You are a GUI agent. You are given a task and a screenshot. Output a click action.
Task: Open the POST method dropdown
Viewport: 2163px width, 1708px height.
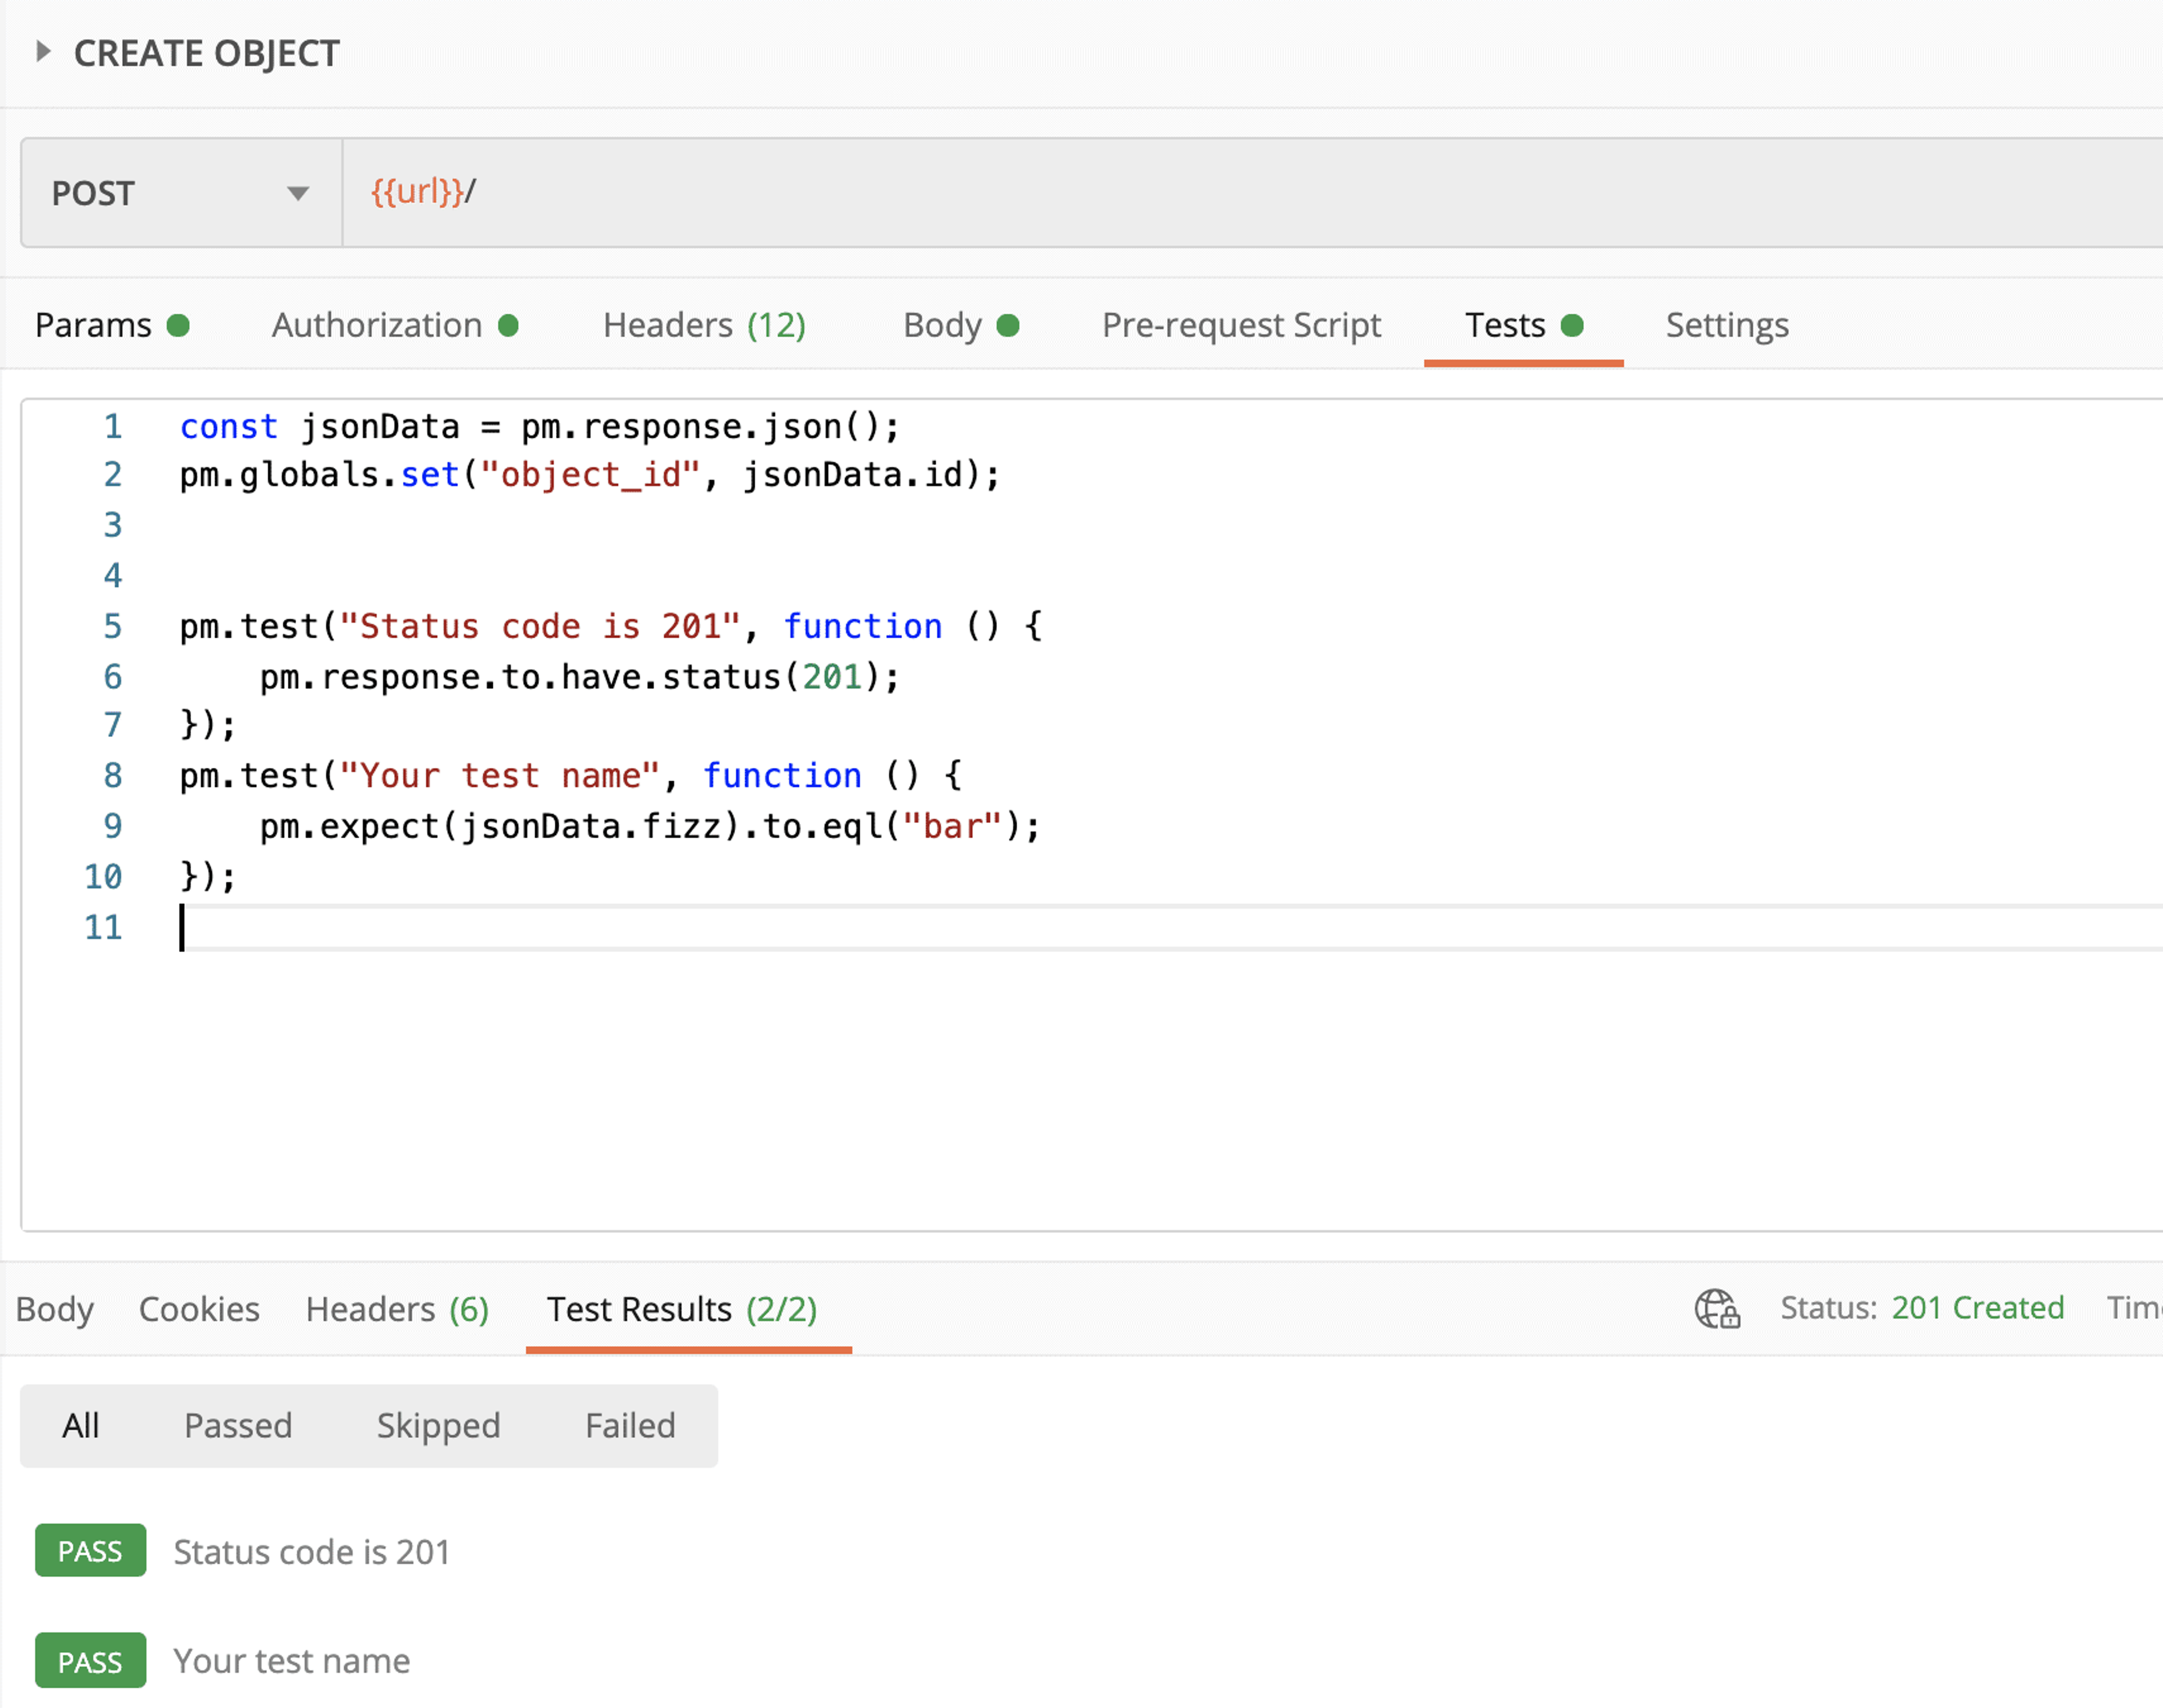coord(181,193)
